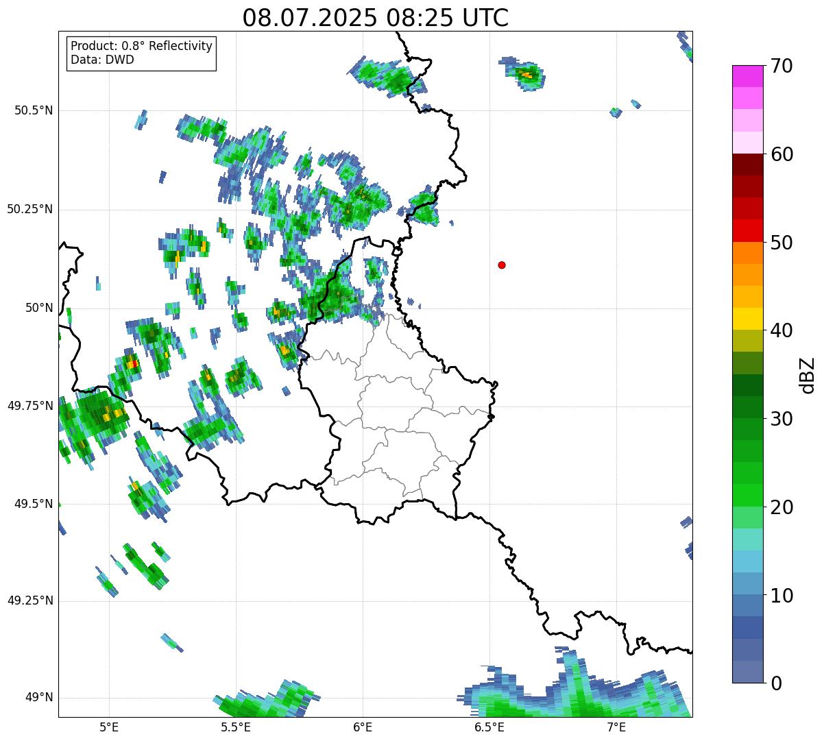Screen dimensions: 824x741
Task: Click the 50.25°N latitude label
Action: pos(29,209)
